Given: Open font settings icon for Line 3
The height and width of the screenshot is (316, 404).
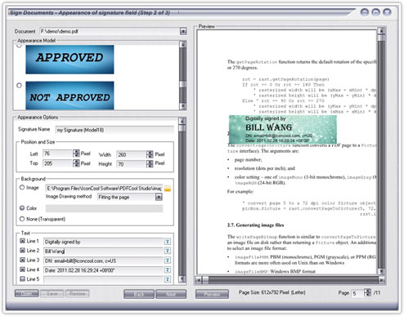Looking at the screenshot, I should point(168,260).
